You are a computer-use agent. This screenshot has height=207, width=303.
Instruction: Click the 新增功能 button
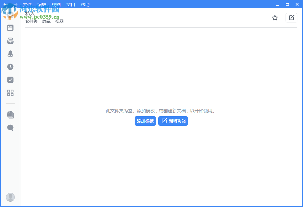[x=173, y=121]
